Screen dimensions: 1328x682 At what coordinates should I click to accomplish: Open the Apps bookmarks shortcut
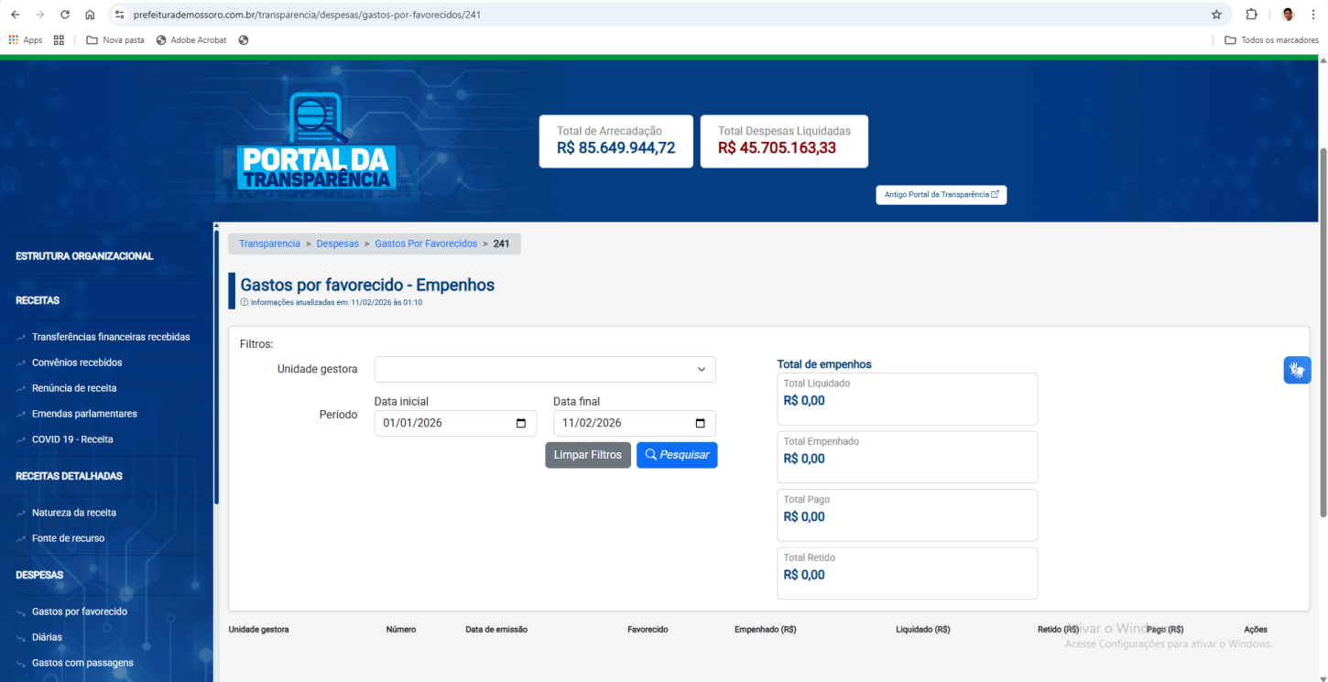tap(26, 40)
